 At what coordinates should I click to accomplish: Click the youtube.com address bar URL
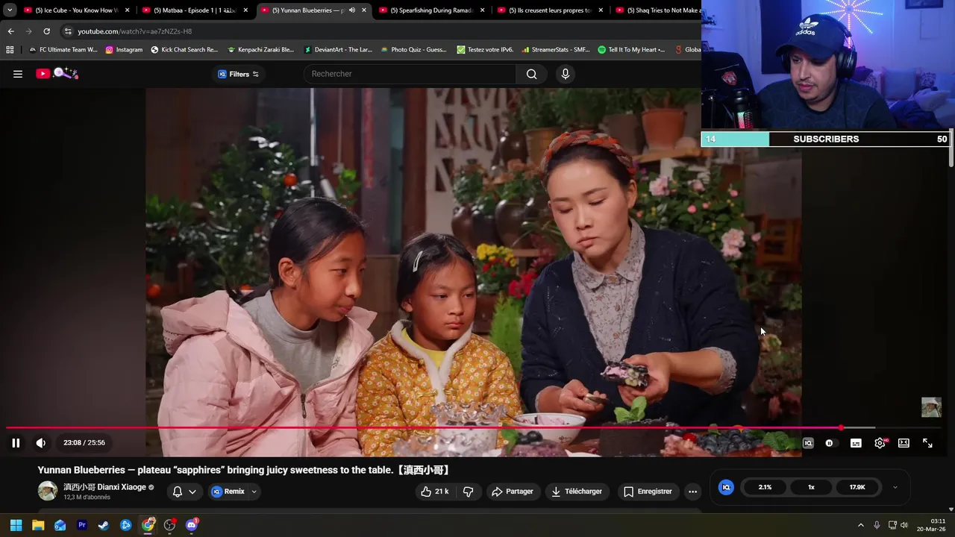coord(135,31)
